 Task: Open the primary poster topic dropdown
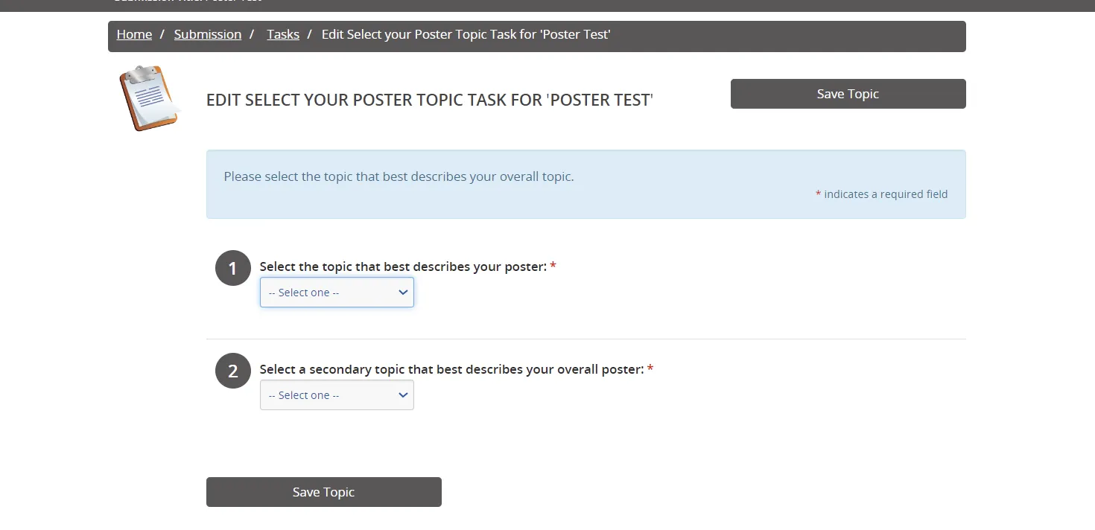click(x=337, y=293)
